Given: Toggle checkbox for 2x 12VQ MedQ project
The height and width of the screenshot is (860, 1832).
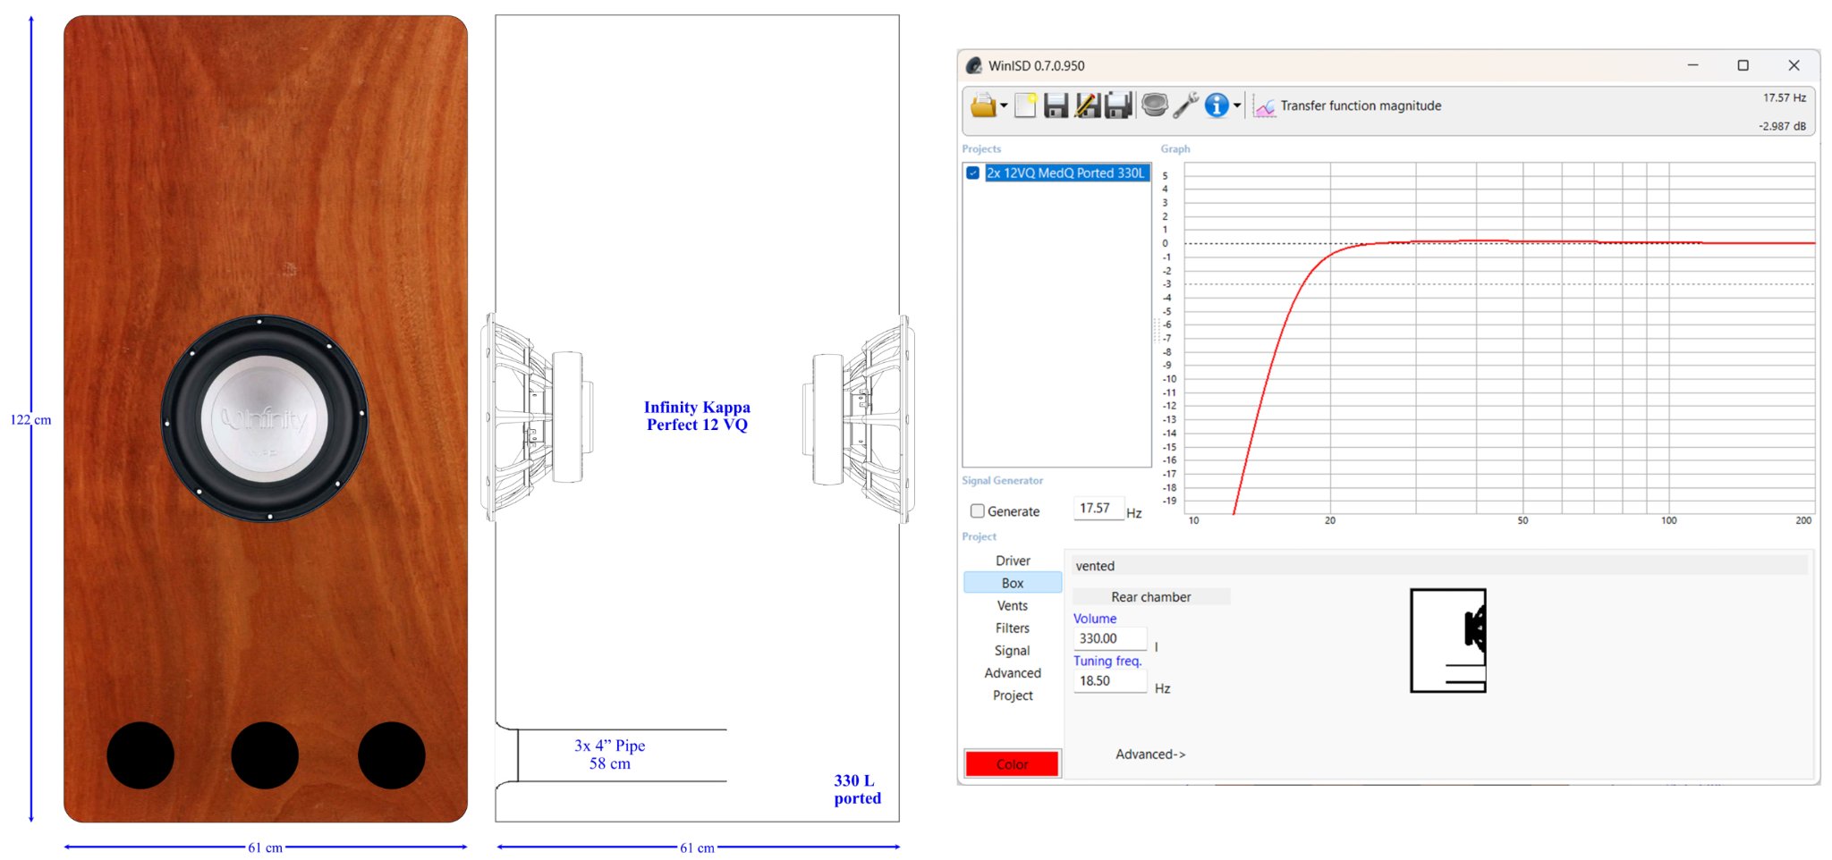Looking at the screenshot, I should coord(972,173).
